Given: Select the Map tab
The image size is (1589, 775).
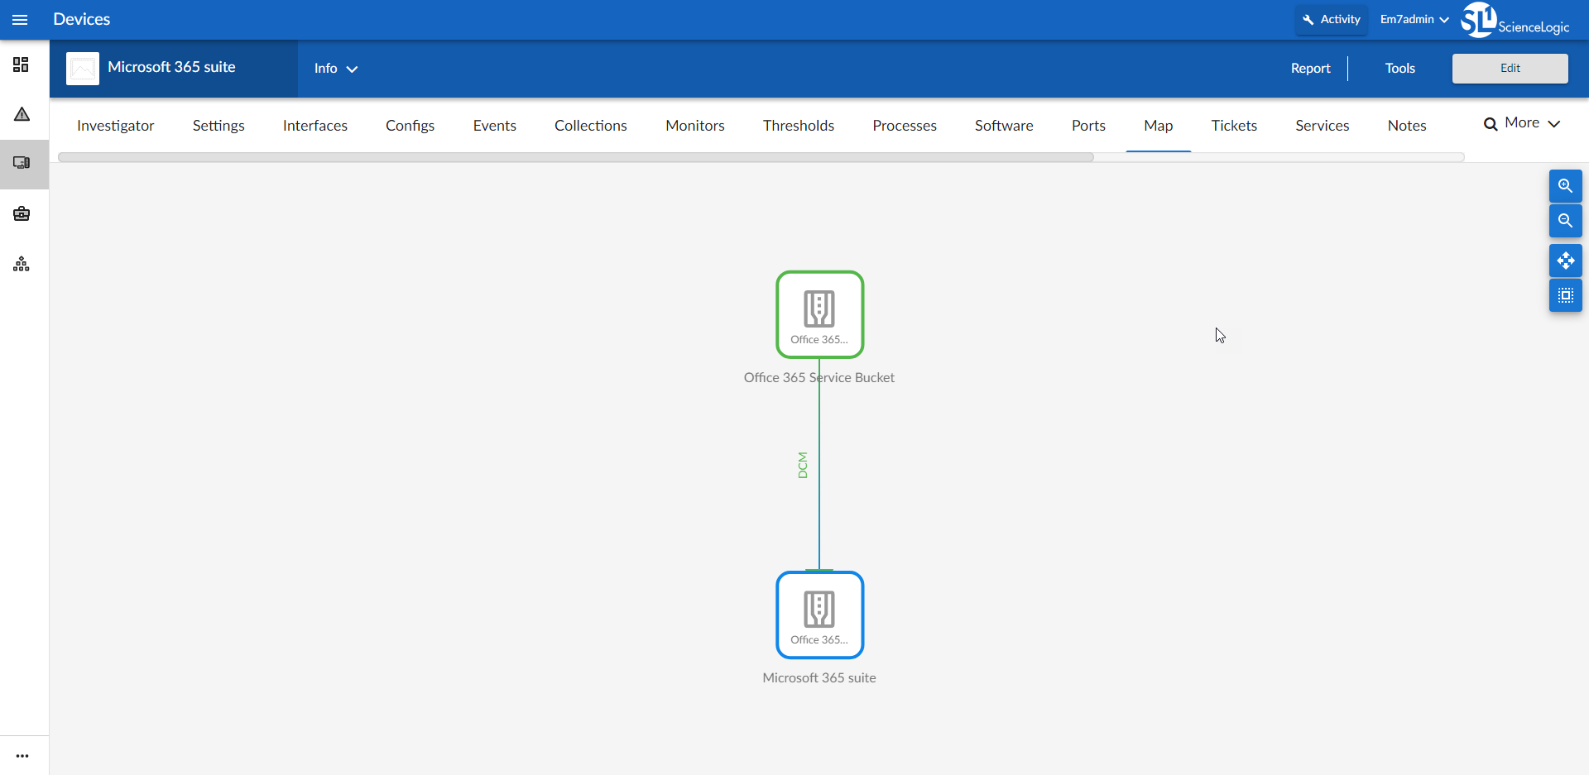Looking at the screenshot, I should coord(1159,126).
